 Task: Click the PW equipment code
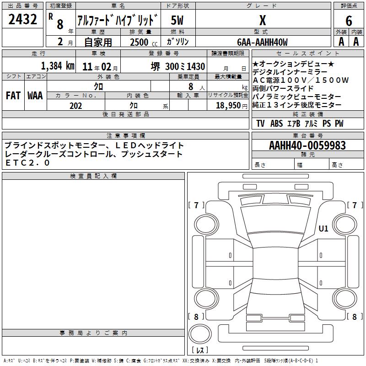coord(339,124)
